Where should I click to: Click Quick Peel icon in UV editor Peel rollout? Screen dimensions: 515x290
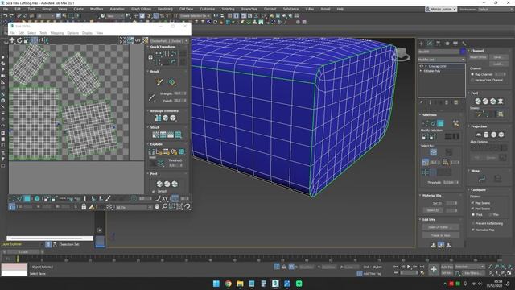pyautogui.click(x=159, y=184)
